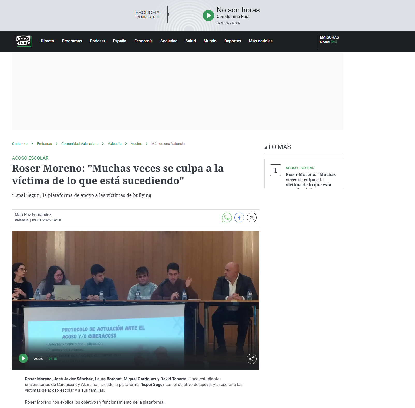Open the Programas menu
The height and width of the screenshot is (408, 415).
coord(72,41)
